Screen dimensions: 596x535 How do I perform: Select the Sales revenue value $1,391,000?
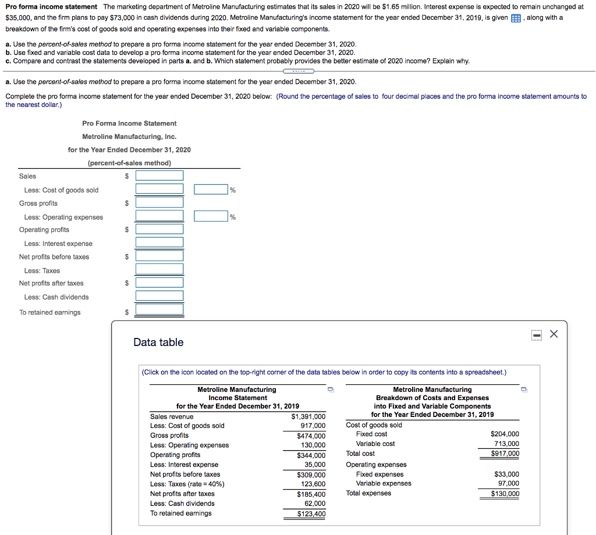[308, 417]
